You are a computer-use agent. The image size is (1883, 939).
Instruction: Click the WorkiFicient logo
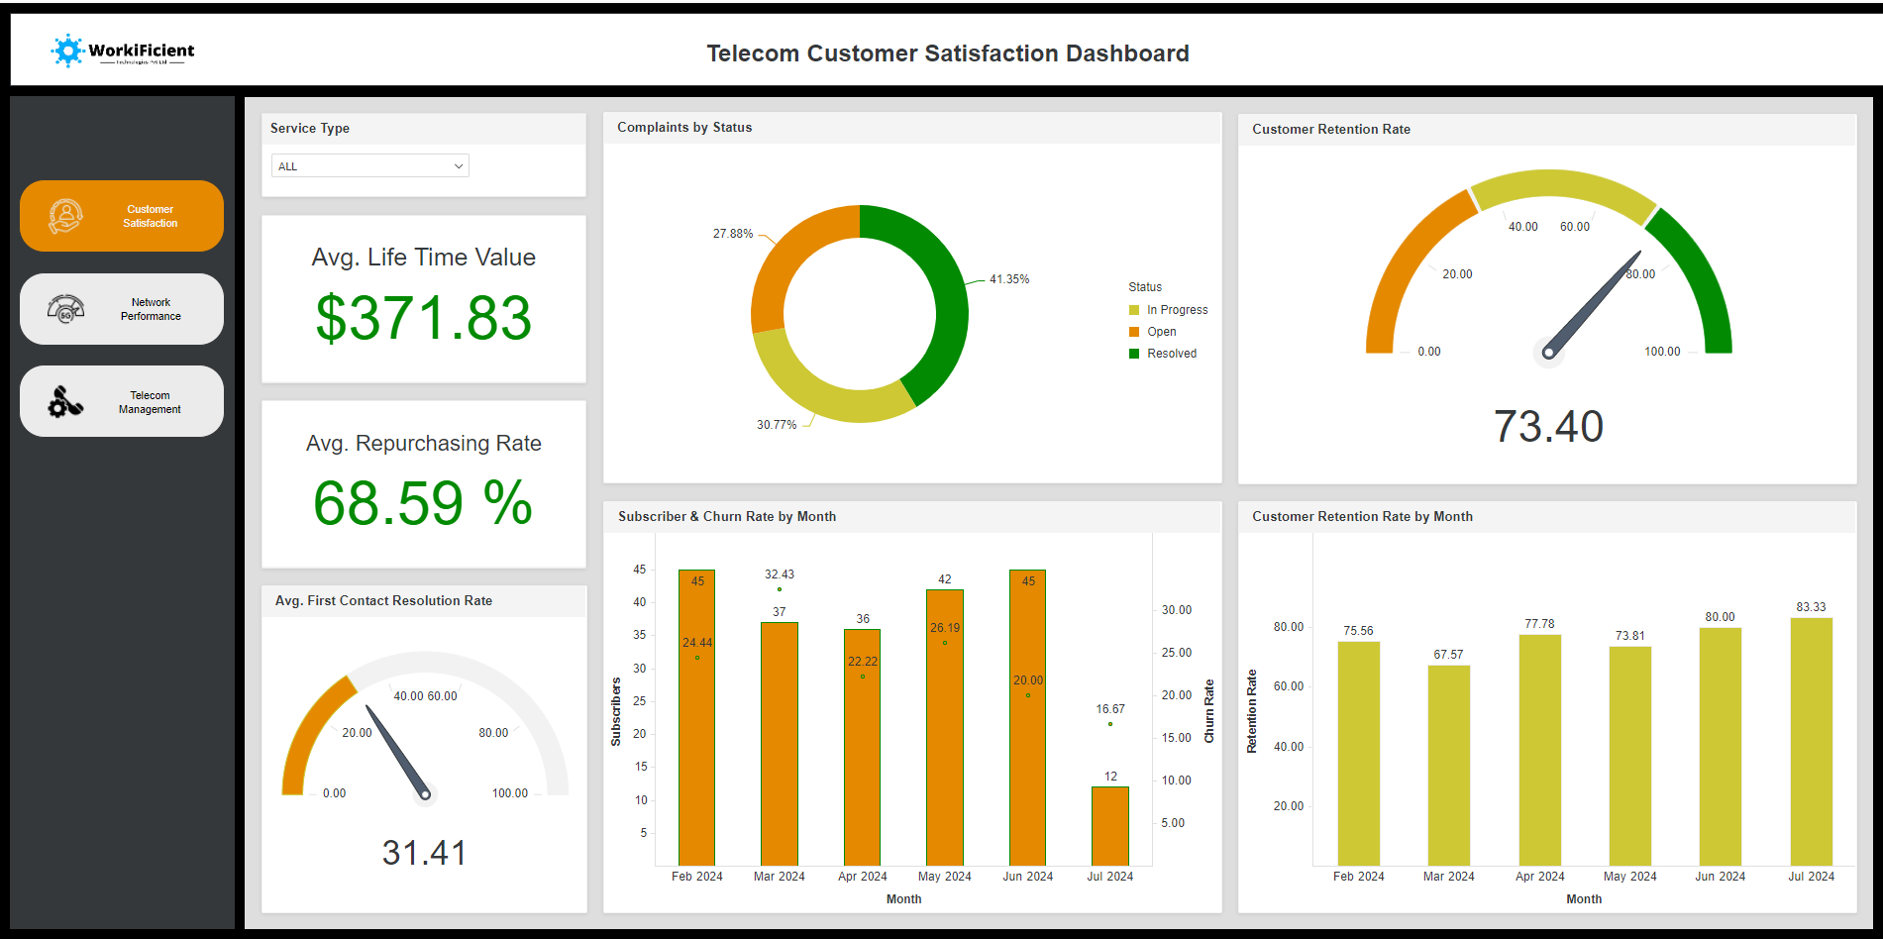click(123, 51)
